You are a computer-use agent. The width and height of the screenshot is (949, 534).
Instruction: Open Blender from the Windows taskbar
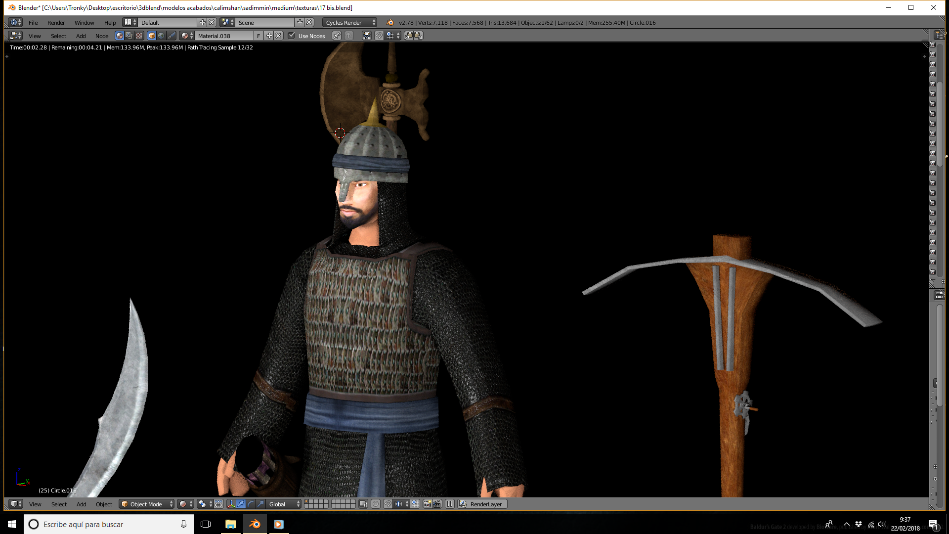255,524
